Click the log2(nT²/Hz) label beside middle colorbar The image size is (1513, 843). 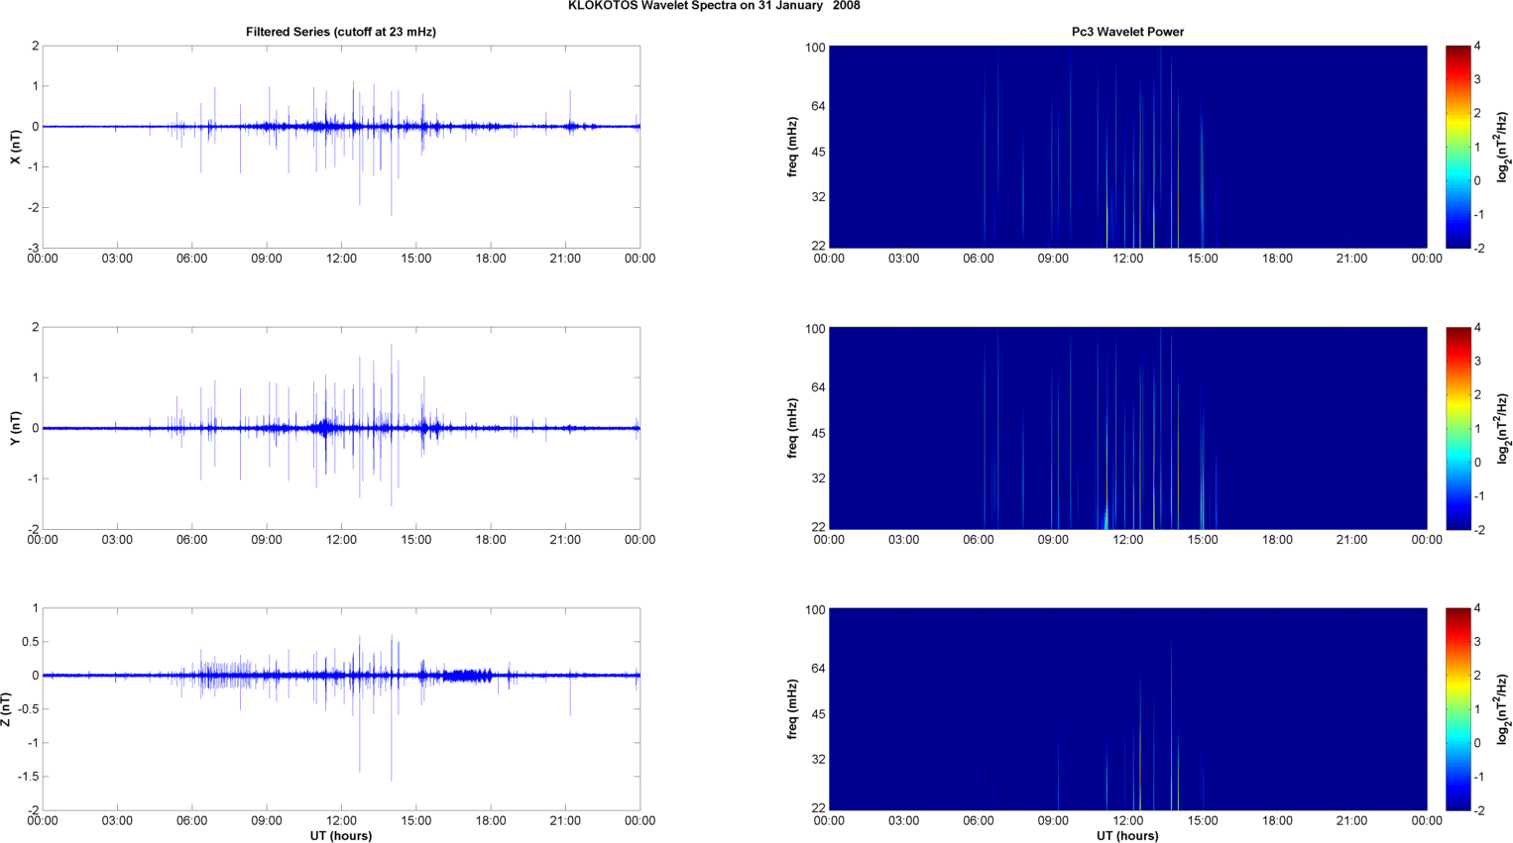coord(1503,428)
